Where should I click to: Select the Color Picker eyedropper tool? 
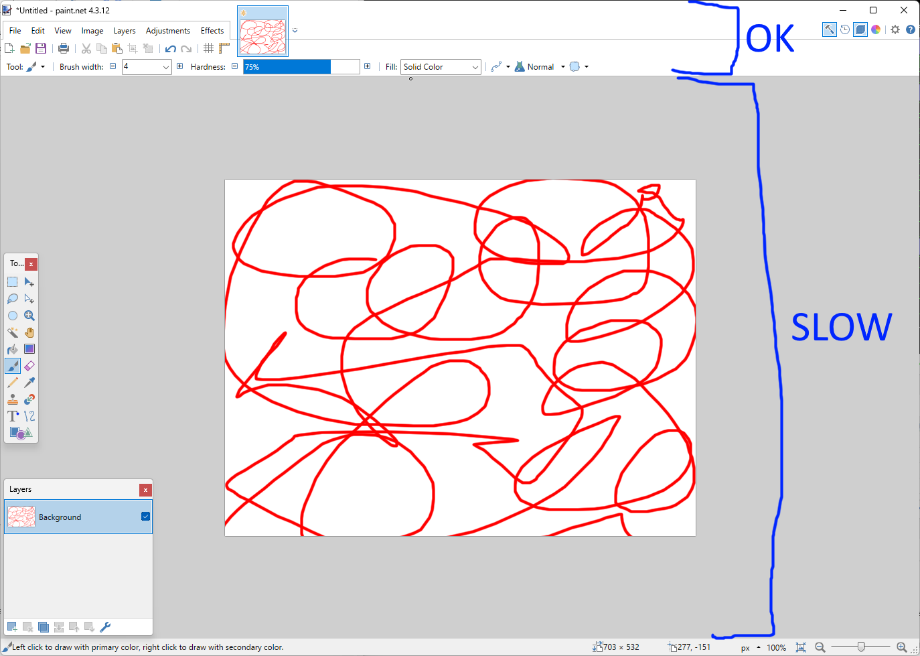pyautogui.click(x=29, y=383)
